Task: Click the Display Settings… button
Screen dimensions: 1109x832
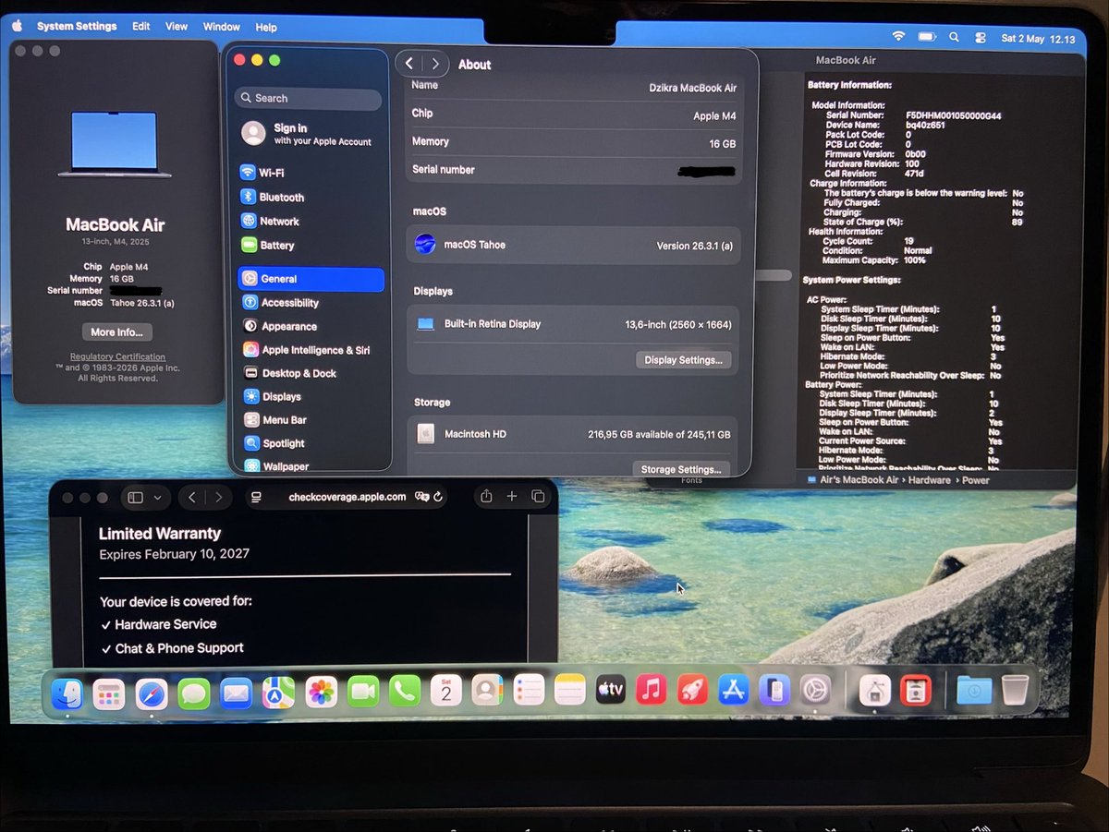Action: pos(684,359)
